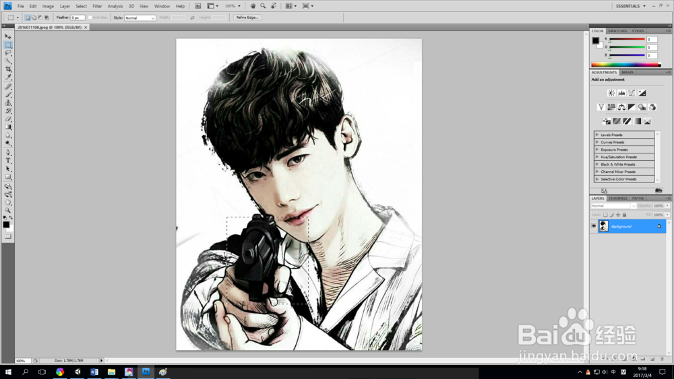Viewport: 674px width, 379px height.
Task: Expand Curves Presets
Action: [x=596, y=142]
